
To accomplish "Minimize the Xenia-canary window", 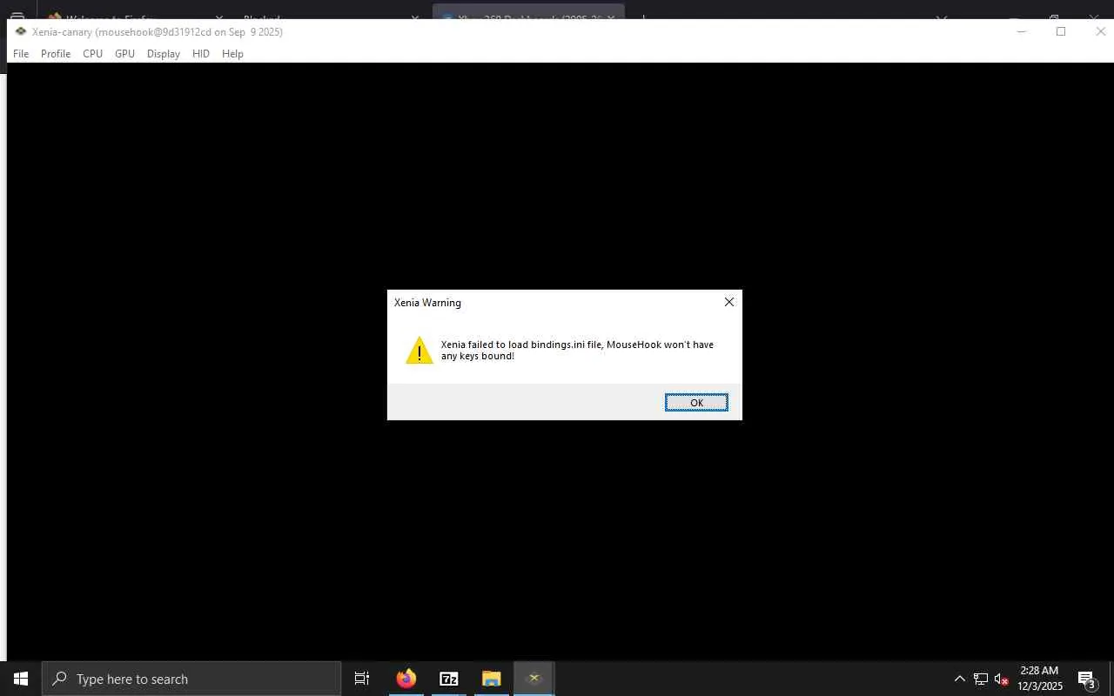I will coord(1022,31).
